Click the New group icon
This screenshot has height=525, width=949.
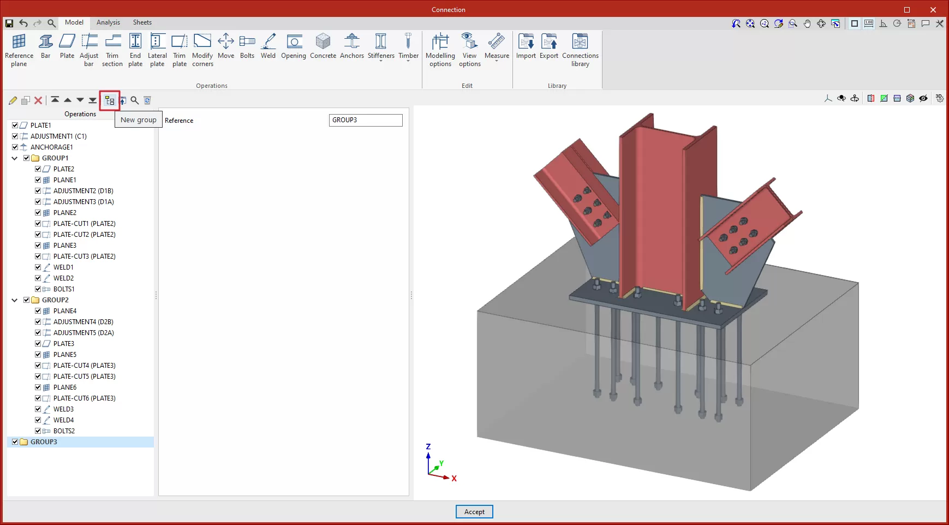tap(110, 100)
